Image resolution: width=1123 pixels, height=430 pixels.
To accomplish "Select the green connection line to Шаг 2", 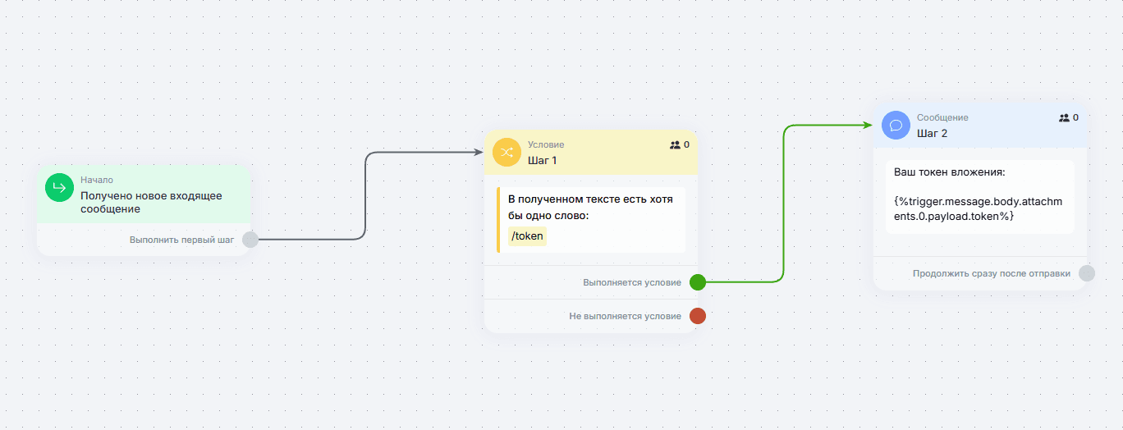I will (x=784, y=205).
